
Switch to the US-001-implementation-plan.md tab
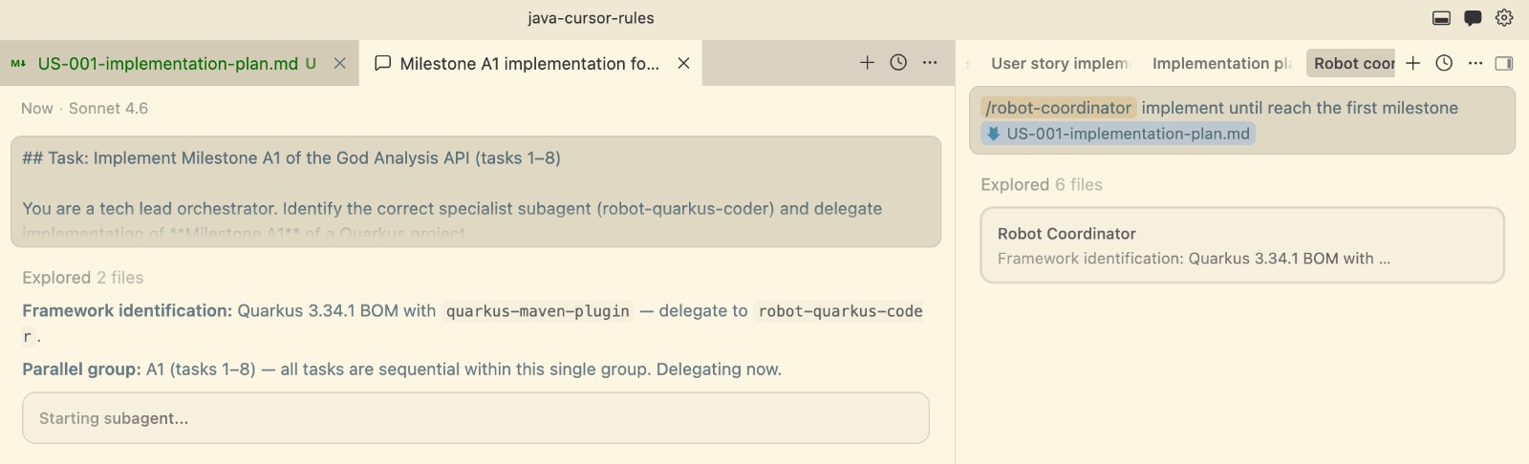tap(167, 64)
